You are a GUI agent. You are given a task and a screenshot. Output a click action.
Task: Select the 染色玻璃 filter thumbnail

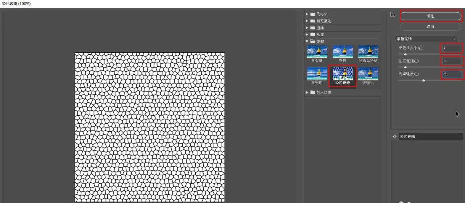click(342, 74)
